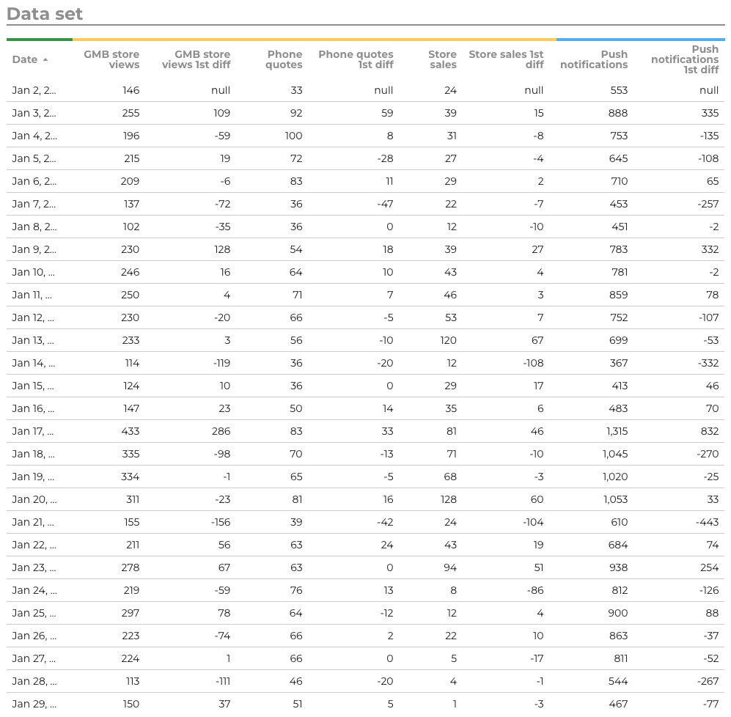This screenshot has width=731, height=717.
Task: Click Phone quotes value 81
Action: (297, 499)
